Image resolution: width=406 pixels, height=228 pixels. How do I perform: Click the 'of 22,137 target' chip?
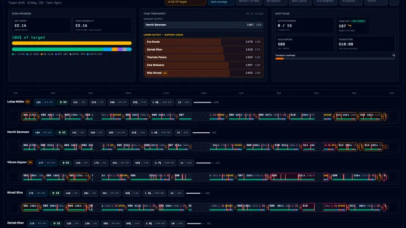186,2
